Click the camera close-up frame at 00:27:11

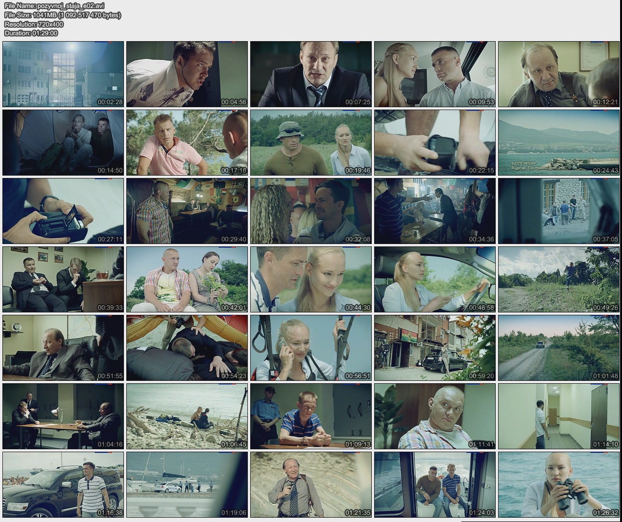63,211
